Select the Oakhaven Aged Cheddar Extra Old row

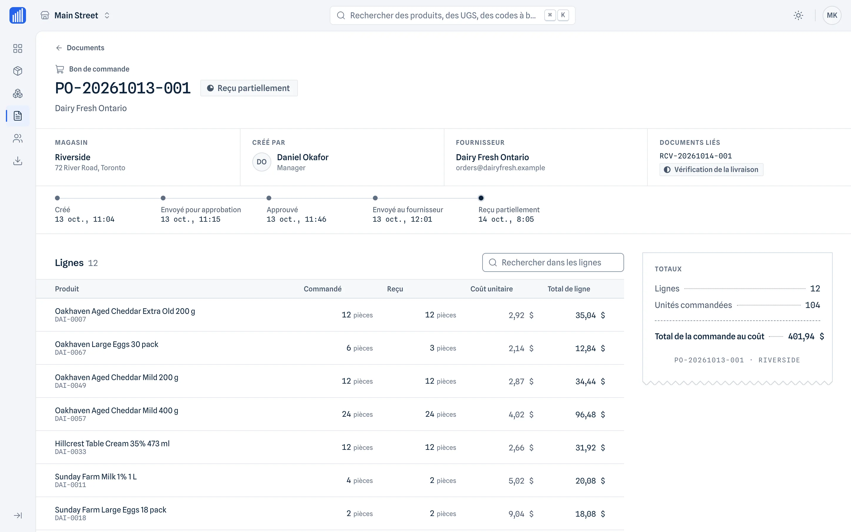(x=330, y=315)
